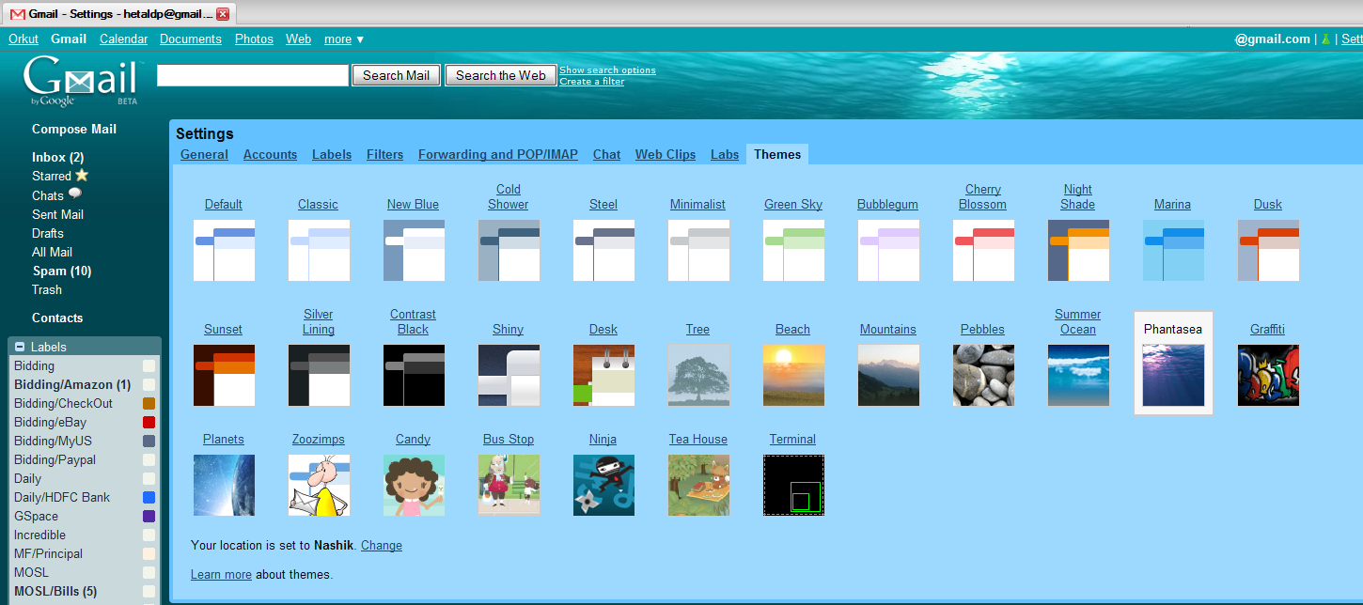Switch to the Accounts tab
The height and width of the screenshot is (605, 1363).
(270, 155)
